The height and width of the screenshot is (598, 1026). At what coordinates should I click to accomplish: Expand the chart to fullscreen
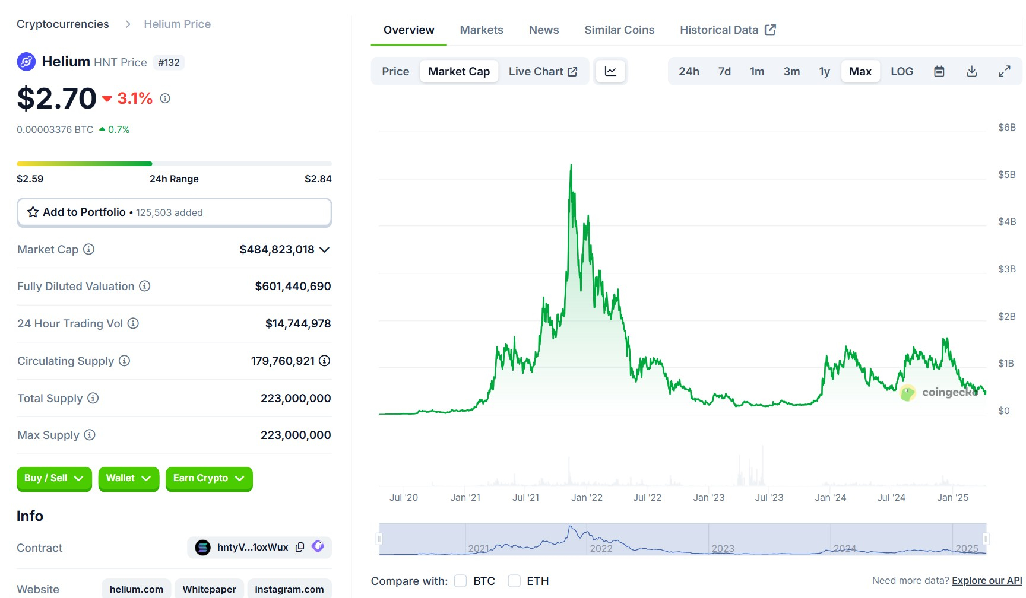click(1005, 71)
